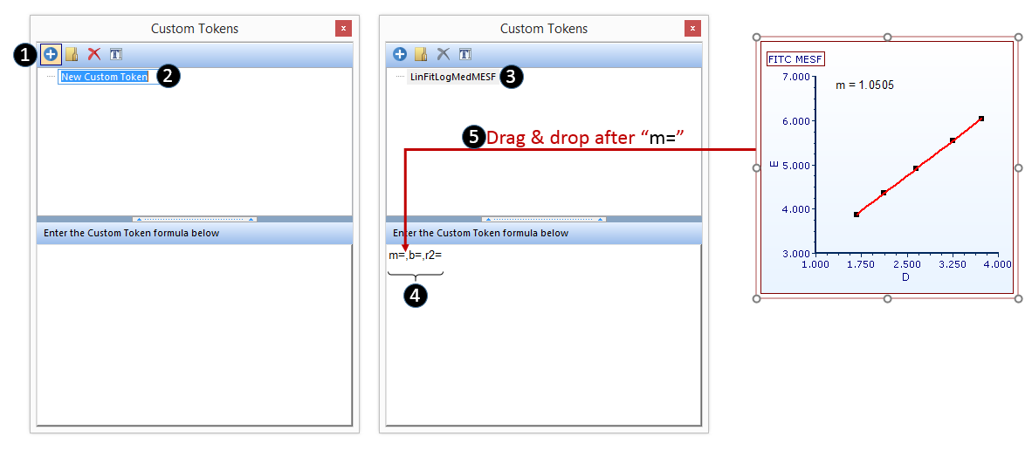Click the highest data point on the red line
This screenshot has width=1032, height=450.
coord(981,119)
